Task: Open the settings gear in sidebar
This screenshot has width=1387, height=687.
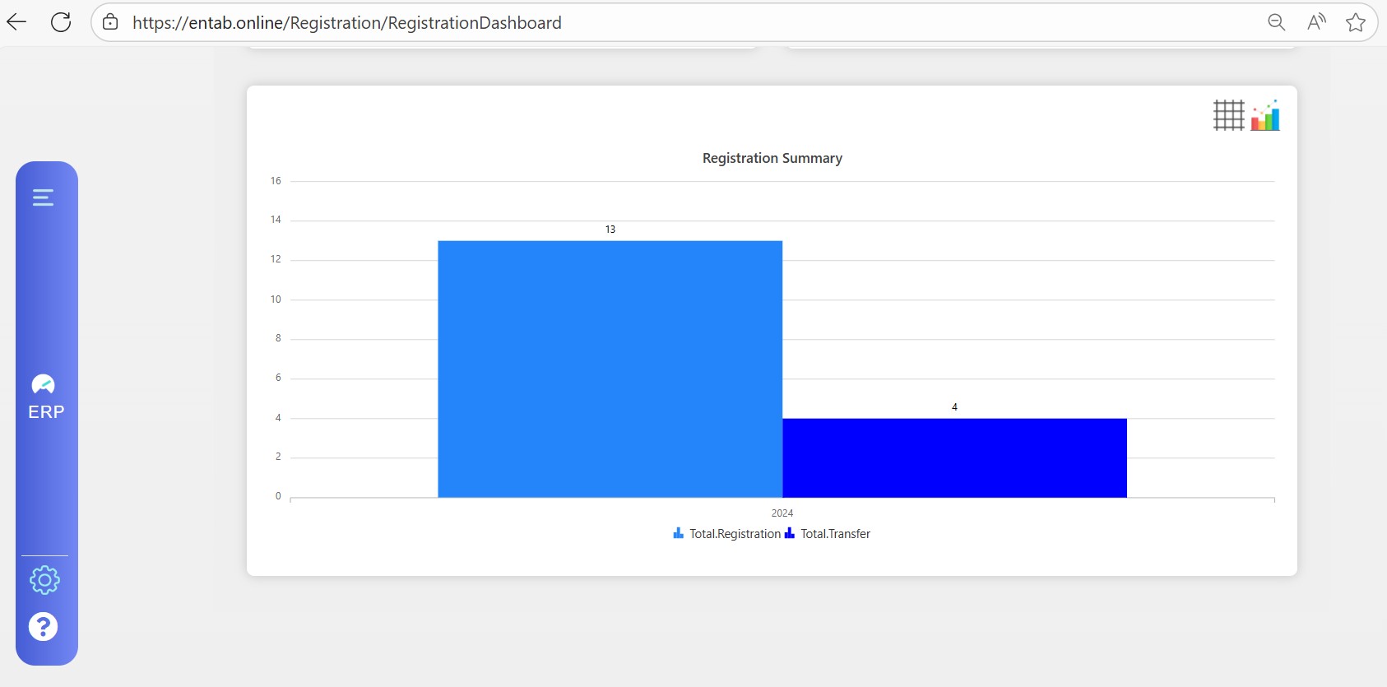Action: (44, 580)
